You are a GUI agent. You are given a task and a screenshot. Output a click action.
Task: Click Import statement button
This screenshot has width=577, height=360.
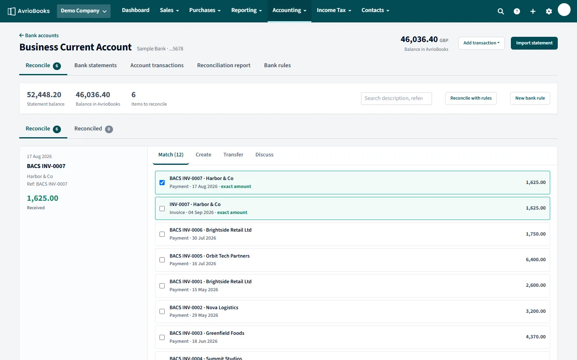534,43
